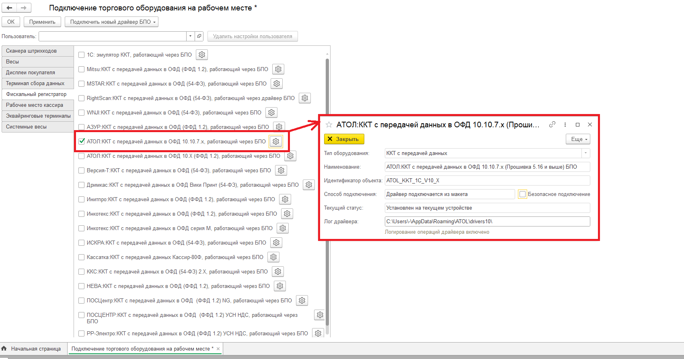The image size is (684, 359).
Task: Open settings gear for Инкотекс:ККТ серия М
Action: pos(283,228)
